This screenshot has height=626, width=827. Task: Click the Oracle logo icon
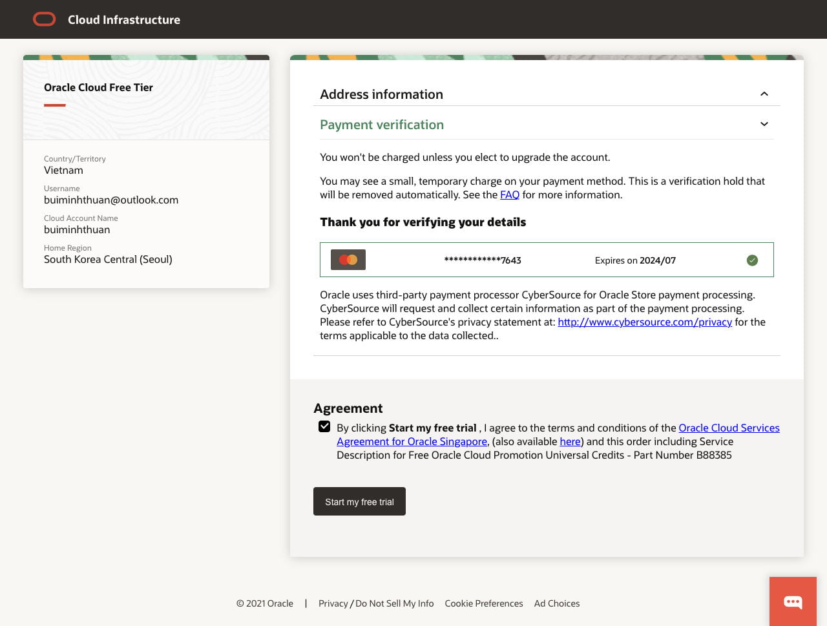point(45,19)
